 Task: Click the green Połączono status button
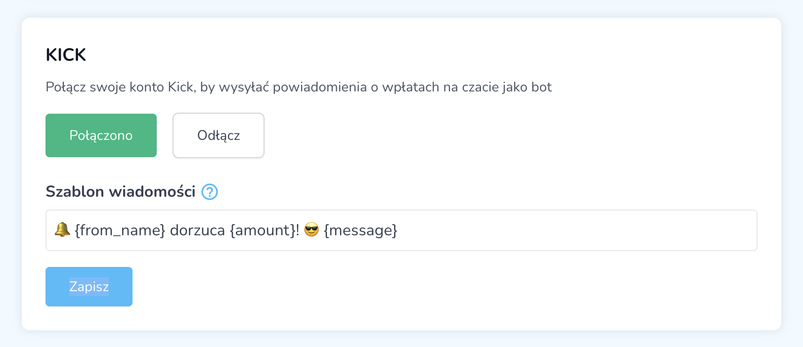point(101,135)
